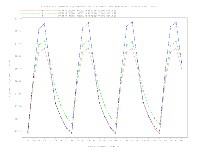The image size is (198, 153).
Task: Click x-axis tick label 45
Action: click(x=110, y=140)
